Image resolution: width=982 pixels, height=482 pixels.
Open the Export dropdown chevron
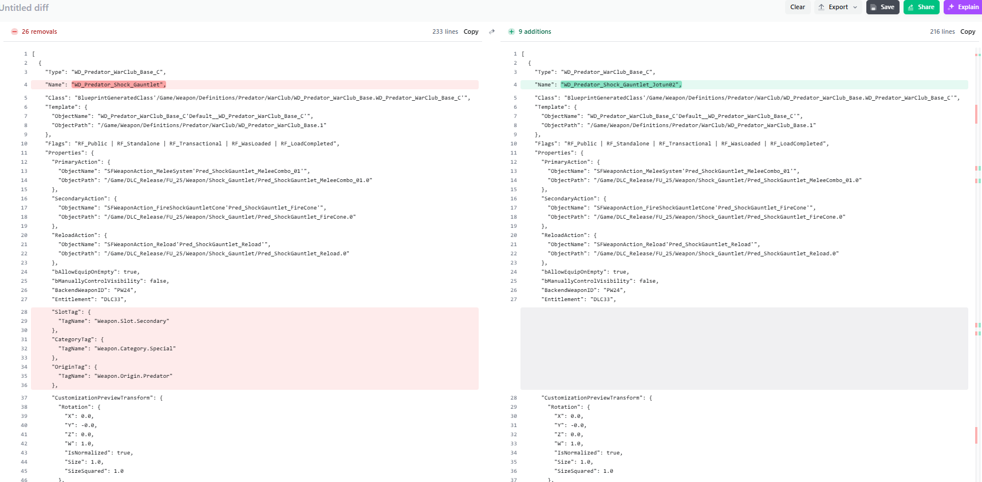(855, 7)
